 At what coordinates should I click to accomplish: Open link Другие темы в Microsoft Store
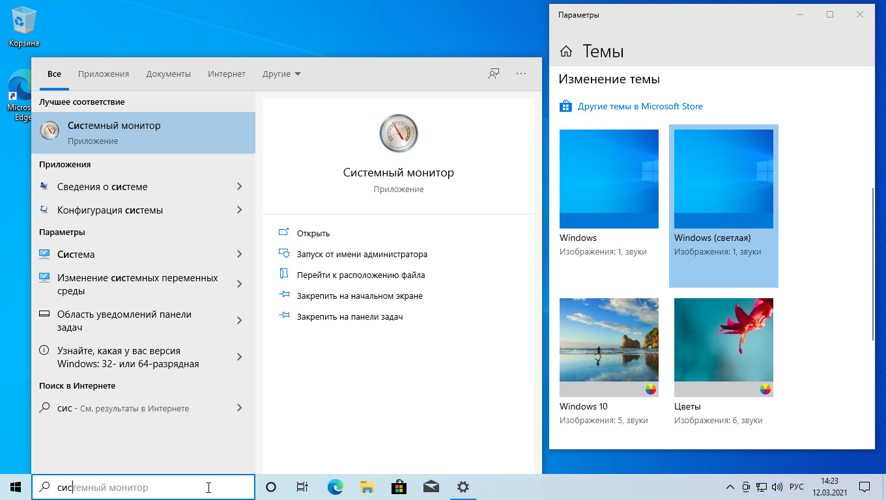(640, 106)
